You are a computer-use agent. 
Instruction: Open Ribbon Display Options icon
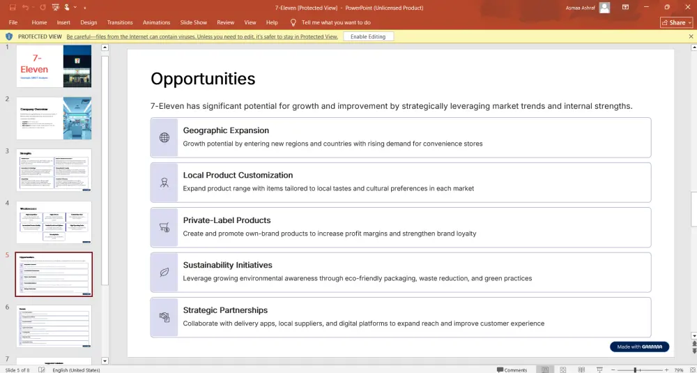625,8
